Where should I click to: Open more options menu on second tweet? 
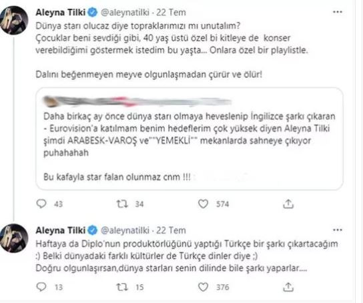tap(337, 230)
